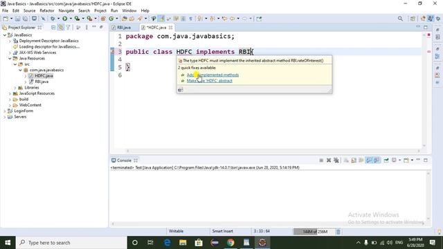
Task: Click the magnifier Quick Access icon
Action: tap(400, 19)
